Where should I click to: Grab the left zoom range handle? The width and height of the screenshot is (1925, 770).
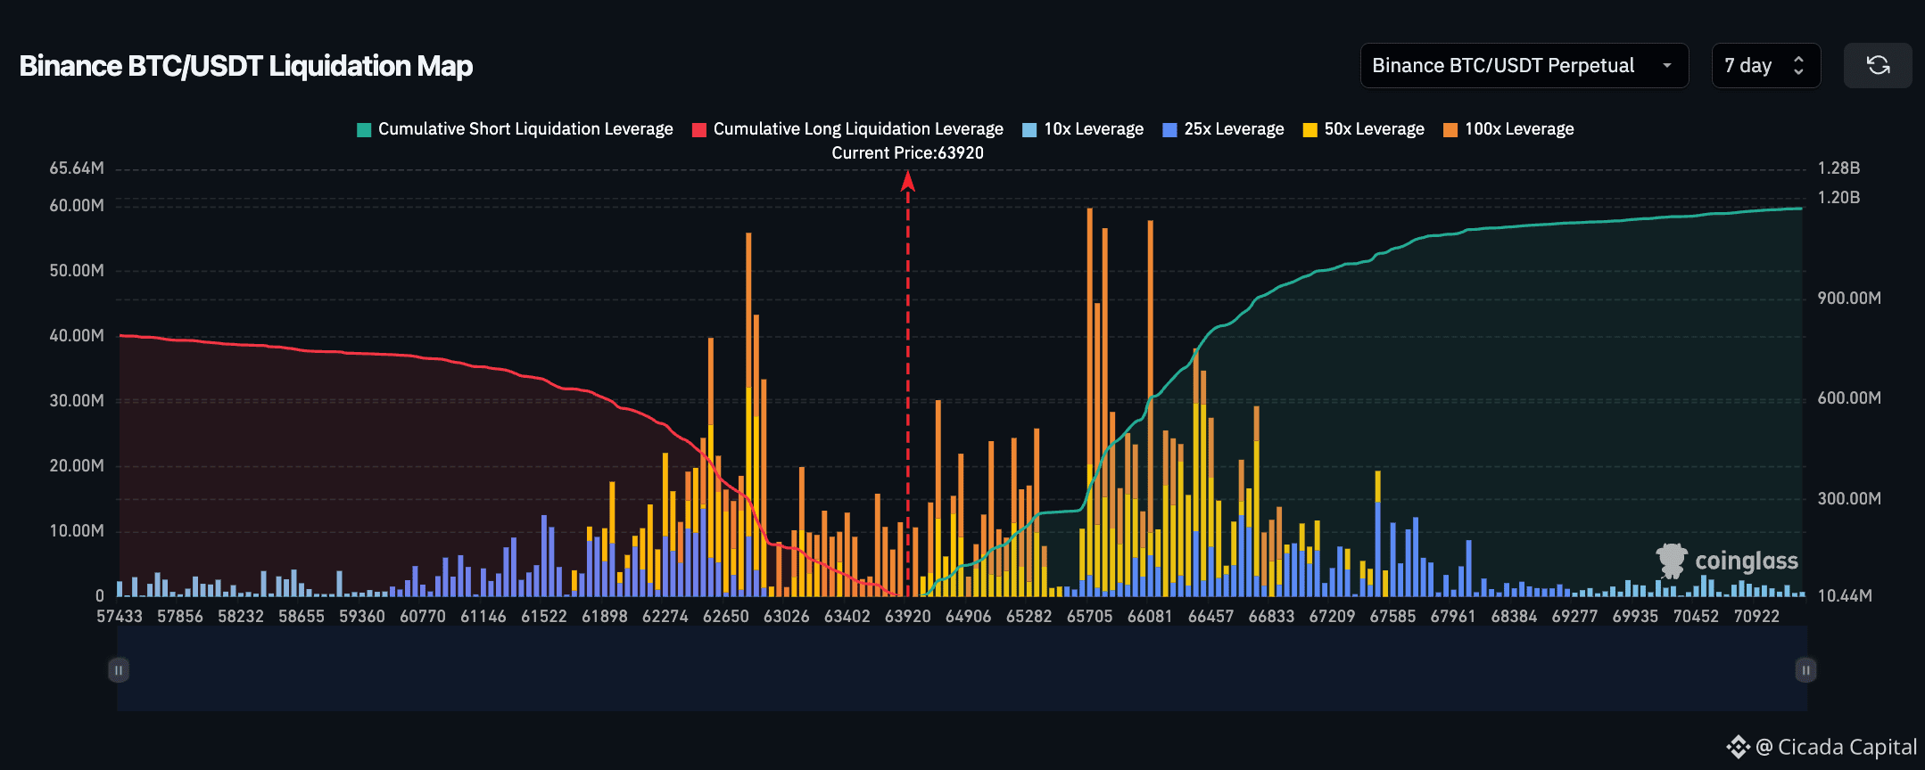119,669
